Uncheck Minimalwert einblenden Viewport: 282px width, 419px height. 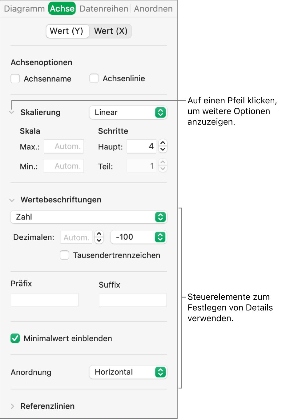point(15,338)
